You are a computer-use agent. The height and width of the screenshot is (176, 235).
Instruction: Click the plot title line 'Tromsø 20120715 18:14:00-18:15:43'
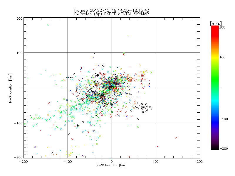click(111, 10)
